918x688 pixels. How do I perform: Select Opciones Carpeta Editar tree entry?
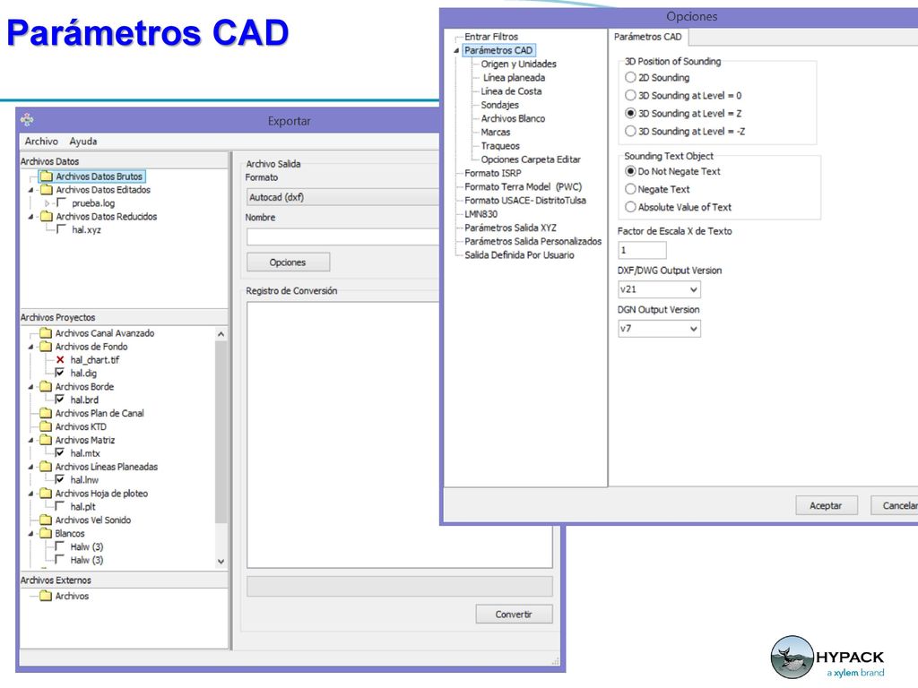coord(531,159)
